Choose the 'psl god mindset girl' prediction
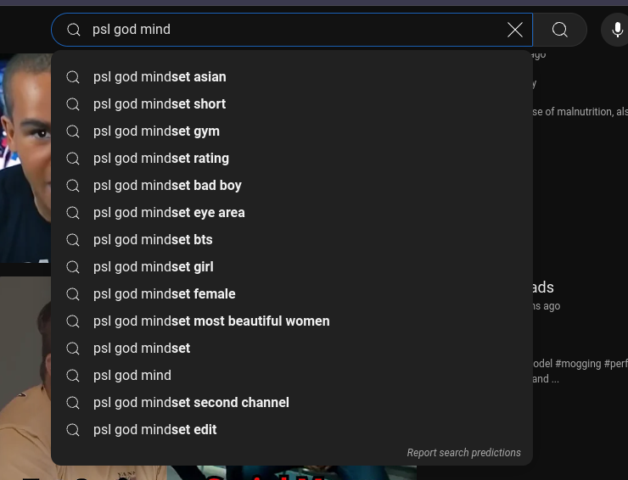The height and width of the screenshot is (480, 628). 292,267
